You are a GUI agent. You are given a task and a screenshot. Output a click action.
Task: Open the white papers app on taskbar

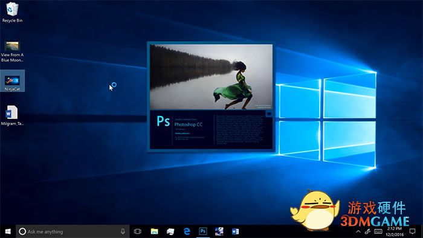pos(170,231)
